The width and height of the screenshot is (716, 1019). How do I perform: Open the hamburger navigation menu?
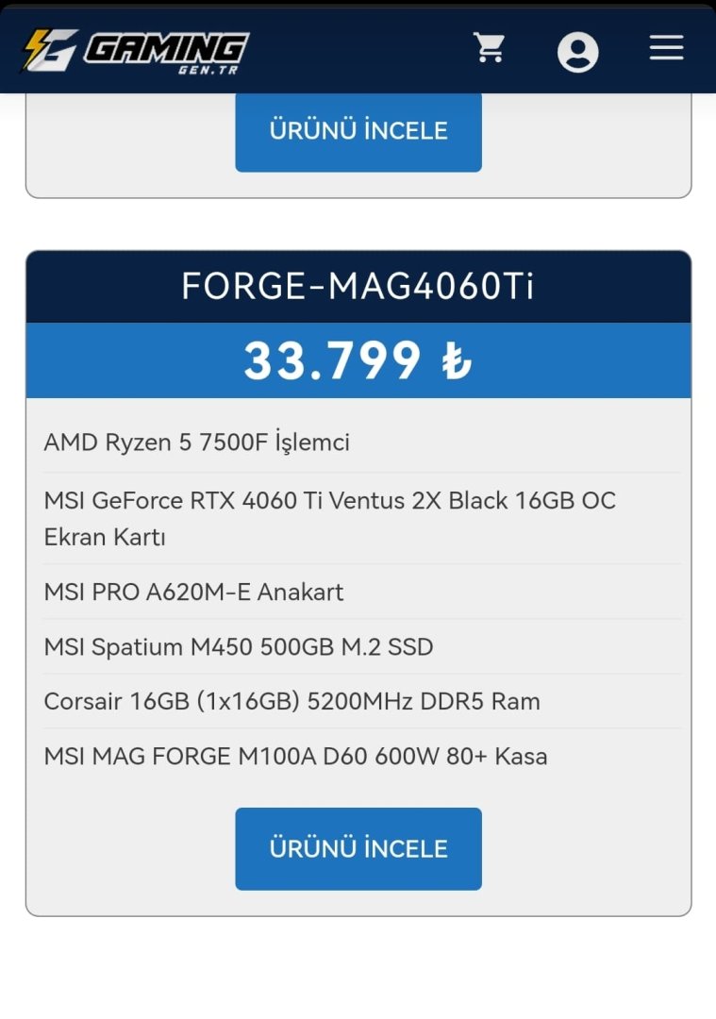666,48
